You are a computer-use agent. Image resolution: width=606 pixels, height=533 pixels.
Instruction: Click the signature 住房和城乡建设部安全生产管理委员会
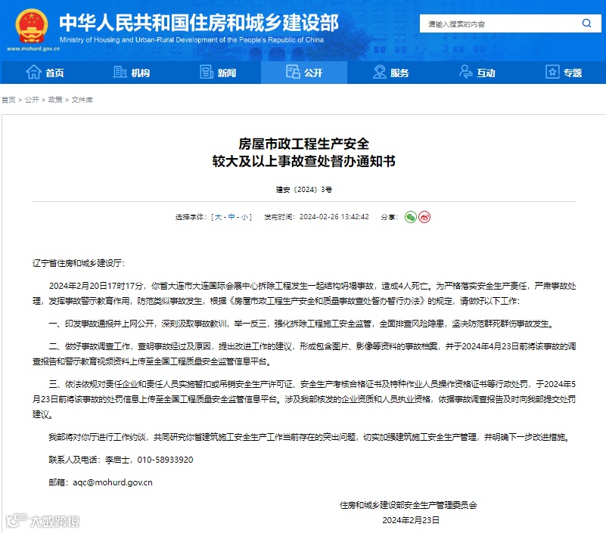(x=409, y=505)
